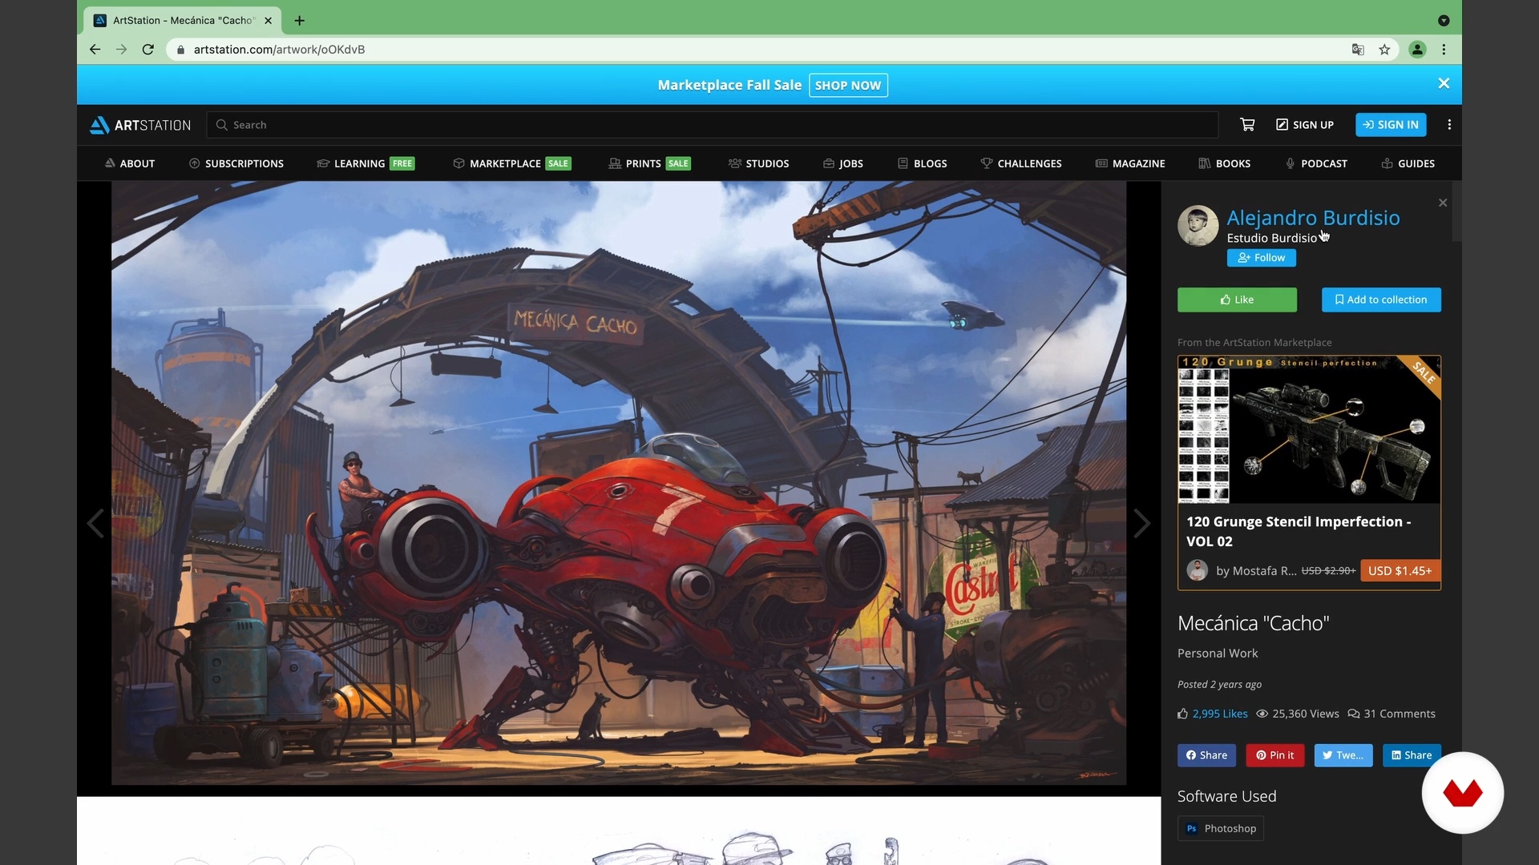Open SUBSCRIPTIONS in the nav bar
The height and width of the screenshot is (865, 1539).
click(x=236, y=163)
